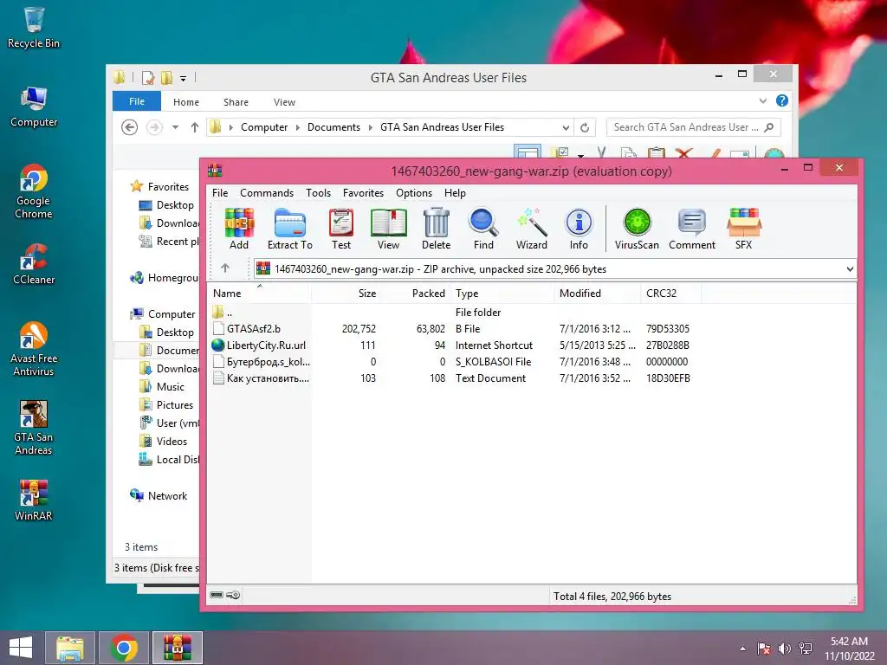Start VirusScan on the archive
Screen dimensions: 887x665
point(637,229)
